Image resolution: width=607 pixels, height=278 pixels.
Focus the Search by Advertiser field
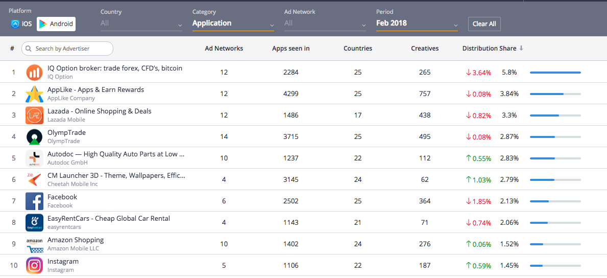click(x=67, y=49)
